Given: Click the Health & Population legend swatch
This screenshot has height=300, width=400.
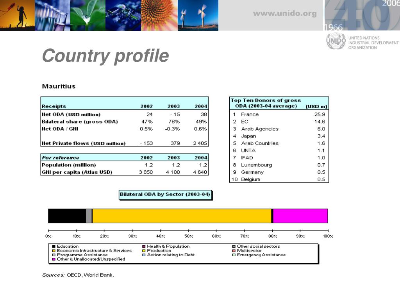Looking at the screenshot, I should (x=144, y=246).
